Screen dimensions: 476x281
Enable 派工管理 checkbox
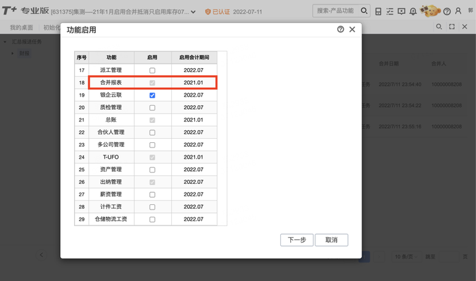point(152,70)
